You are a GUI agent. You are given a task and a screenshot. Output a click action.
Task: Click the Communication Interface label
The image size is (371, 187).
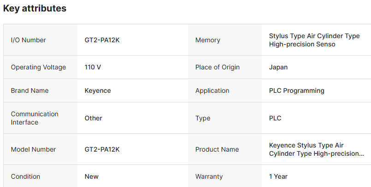35,118
